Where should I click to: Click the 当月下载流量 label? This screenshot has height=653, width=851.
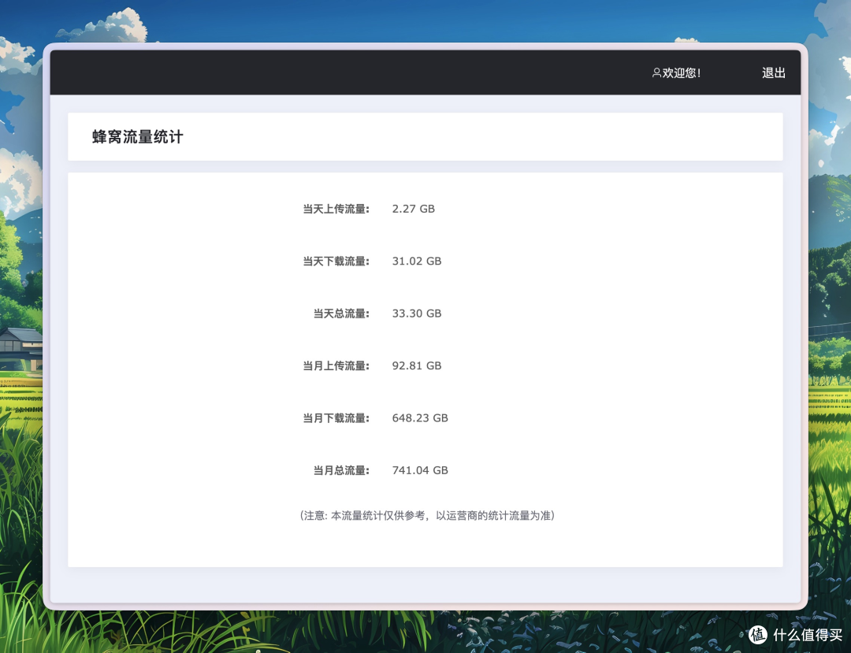coord(336,418)
